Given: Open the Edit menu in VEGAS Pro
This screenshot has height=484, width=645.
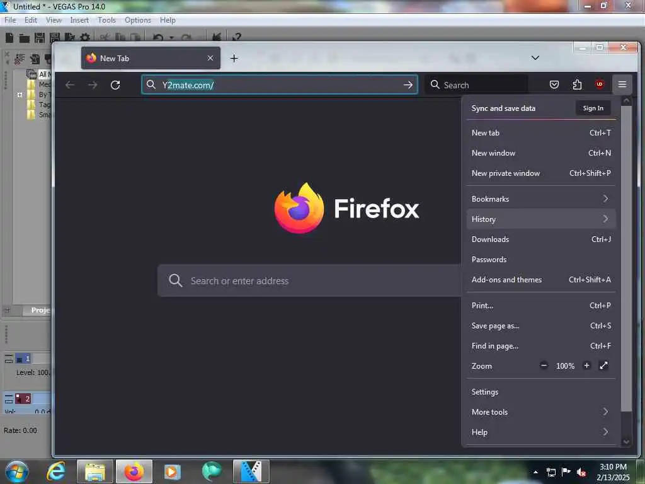Looking at the screenshot, I should coord(31,20).
